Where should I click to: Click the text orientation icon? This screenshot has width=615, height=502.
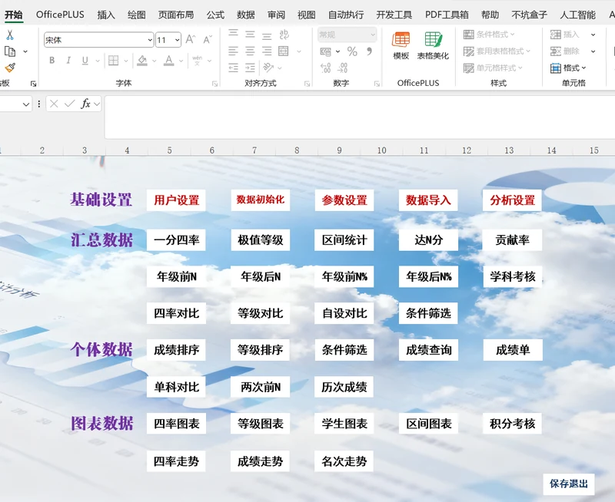pyautogui.click(x=268, y=68)
